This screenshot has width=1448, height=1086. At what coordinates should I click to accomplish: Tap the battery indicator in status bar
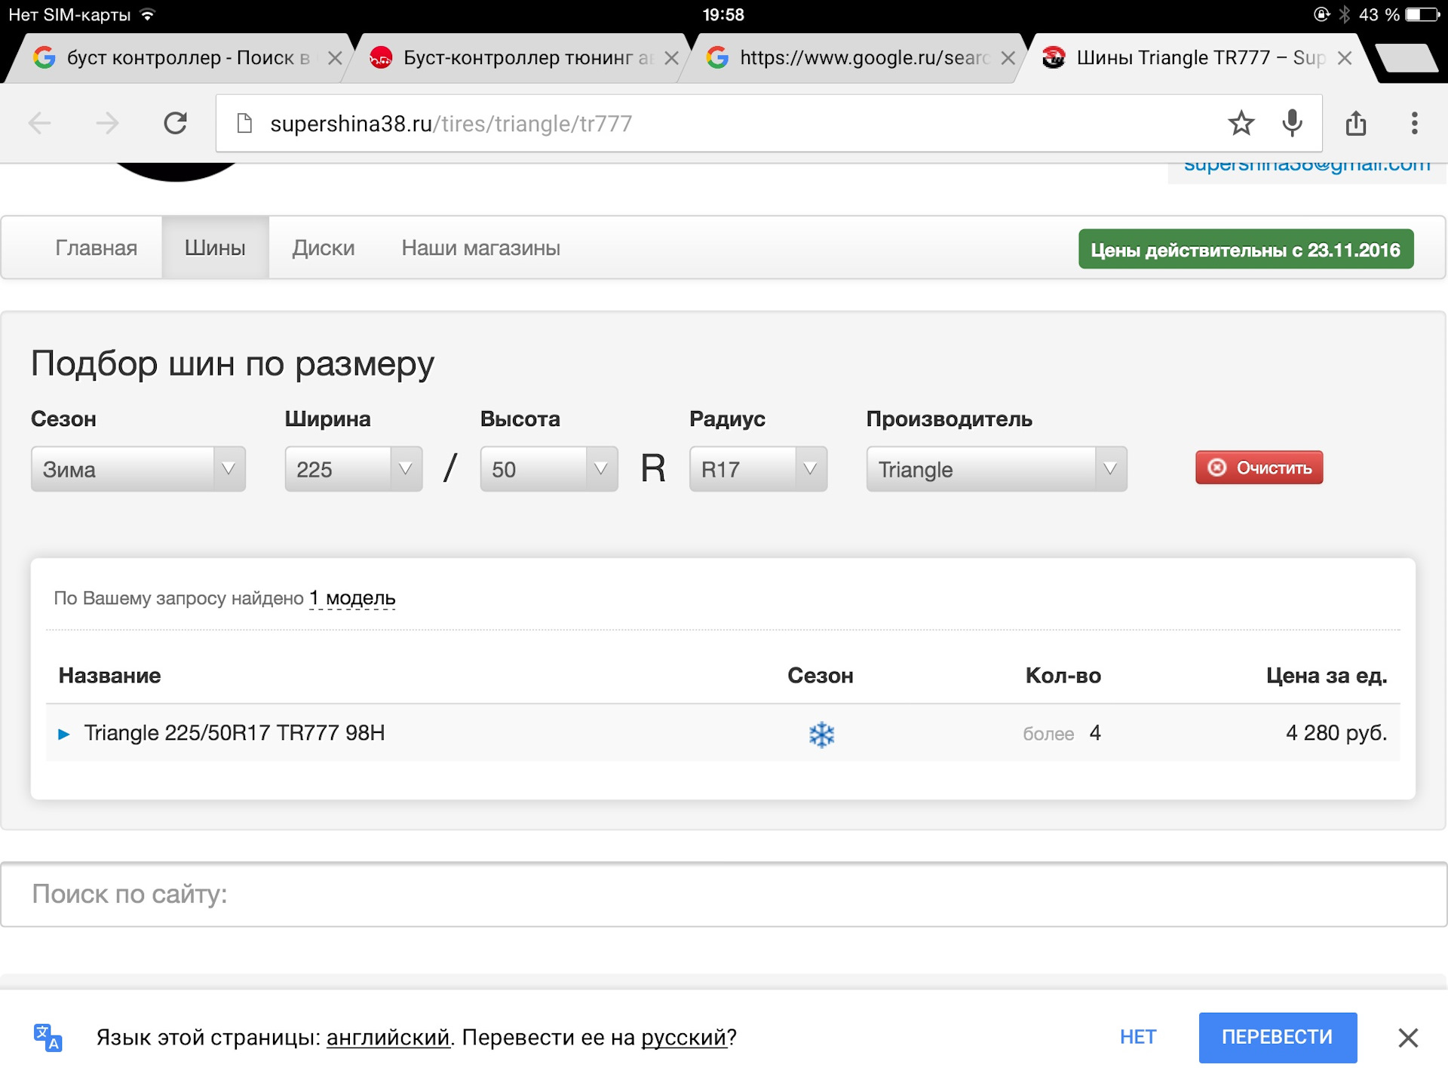click(x=1422, y=14)
